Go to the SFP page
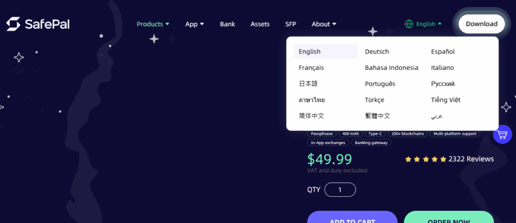The height and width of the screenshot is (223, 516). click(x=291, y=24)
